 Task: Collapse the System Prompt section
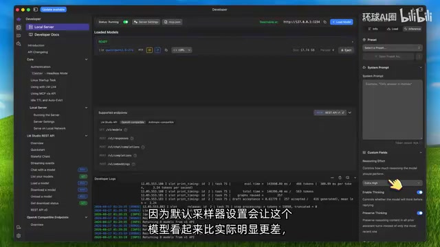(x=421, y=67)
